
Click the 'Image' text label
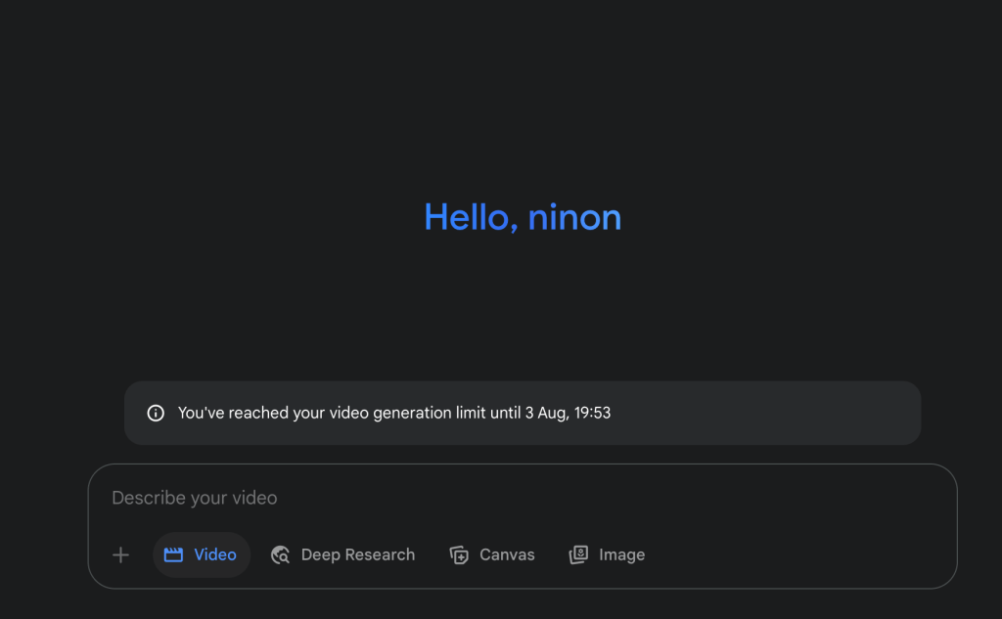click(622, 555)
